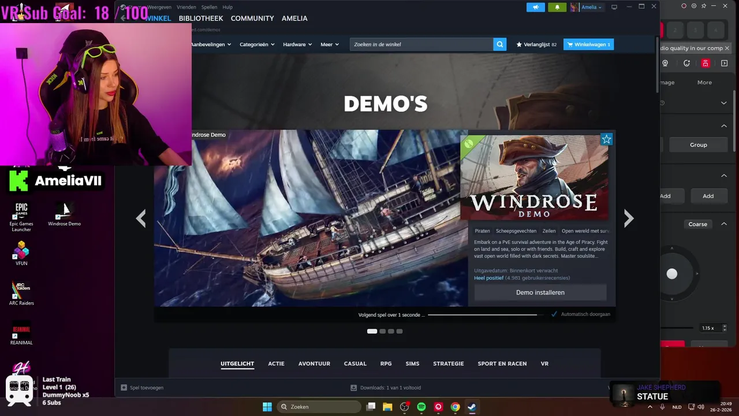Select the second carousel page dot
Viewport: 739px width, 416px height.
coord(382,331)
